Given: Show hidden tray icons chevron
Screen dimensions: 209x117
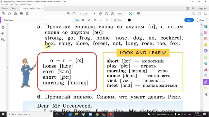Looking at the screenshot, I should (172, 114).
